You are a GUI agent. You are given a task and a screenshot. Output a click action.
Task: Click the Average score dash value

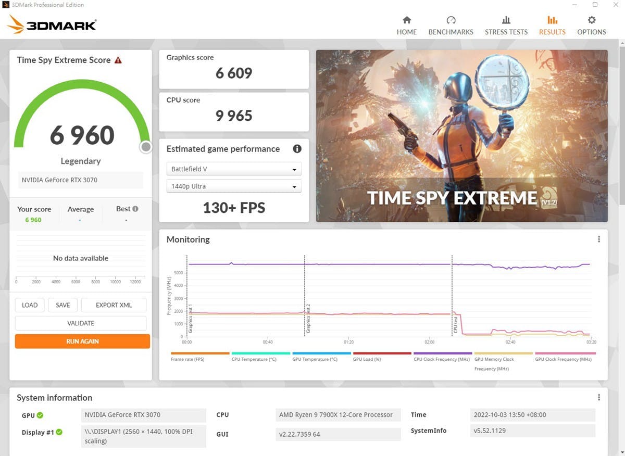(80, 220)
